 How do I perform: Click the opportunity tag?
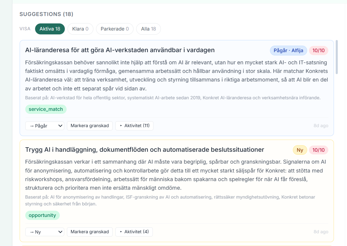[x=42, y=215]
